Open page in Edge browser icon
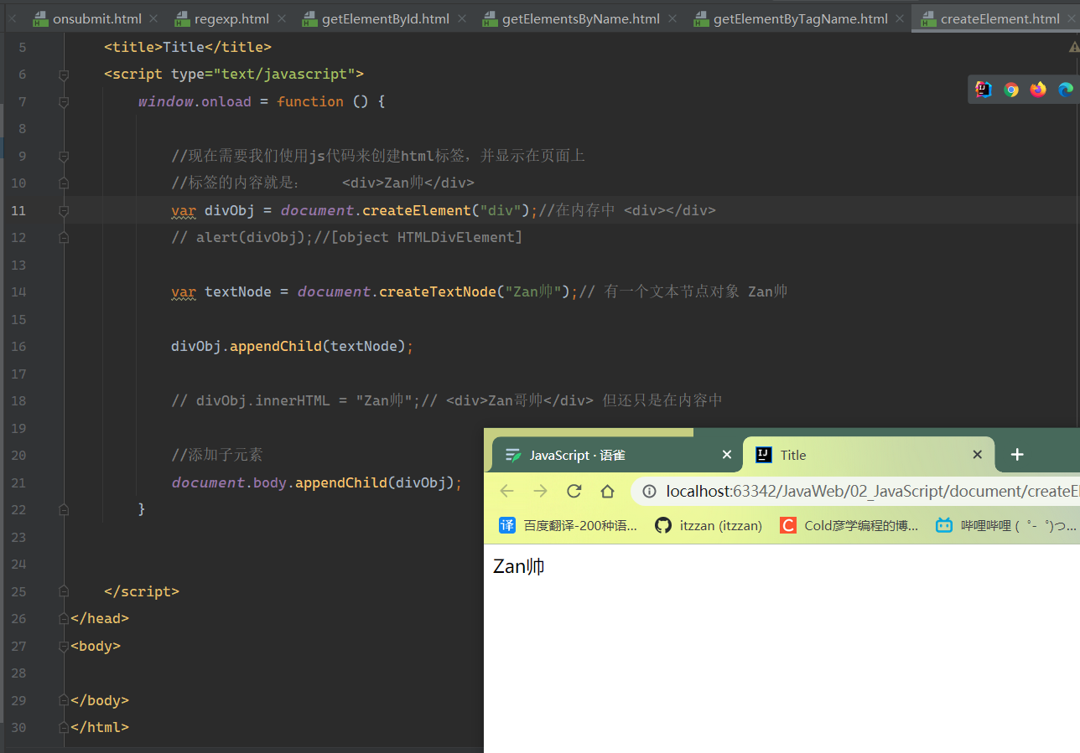The image size is (1080, 753). [x=1065, y=90]
